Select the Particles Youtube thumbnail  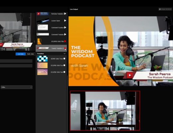pyautogui.click(x=43, y=14)
